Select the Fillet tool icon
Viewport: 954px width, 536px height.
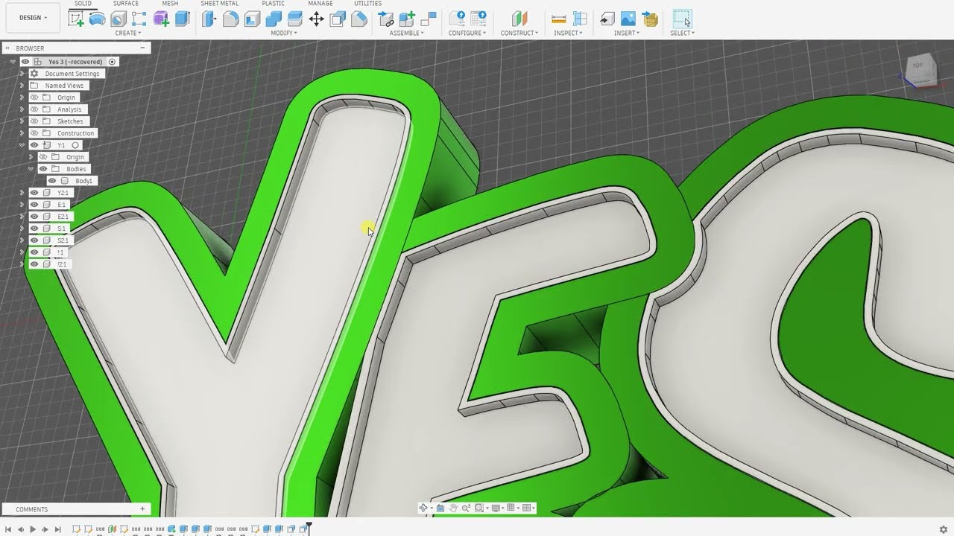pyautogui.click(x=231, y=19)
